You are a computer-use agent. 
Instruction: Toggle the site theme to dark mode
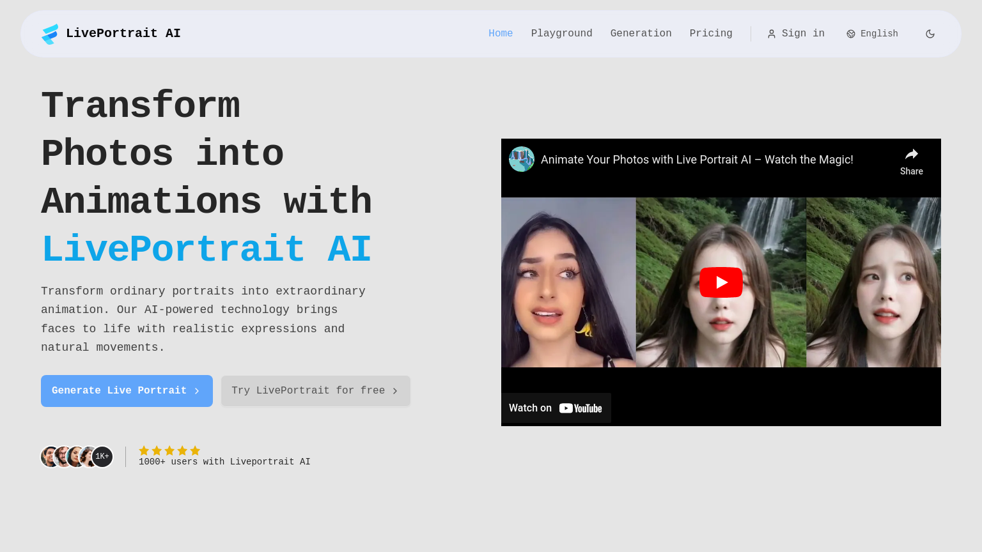930,33
